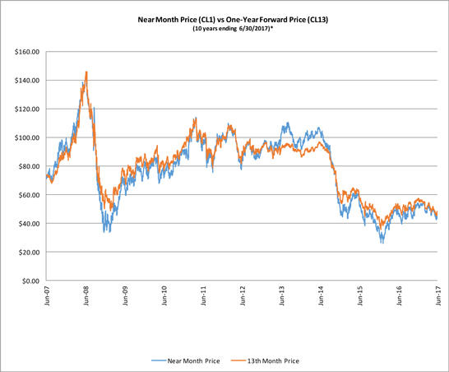This screenshot has width=449, height=372.
Task: Click the '13th Month Price' legend label
Action: click(273, 361)
